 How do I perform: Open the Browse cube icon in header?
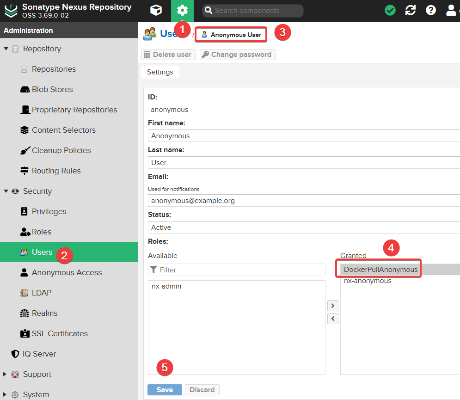tap(156, 11)
